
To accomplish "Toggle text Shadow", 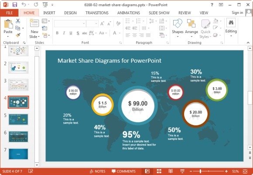I will [78, 33].
